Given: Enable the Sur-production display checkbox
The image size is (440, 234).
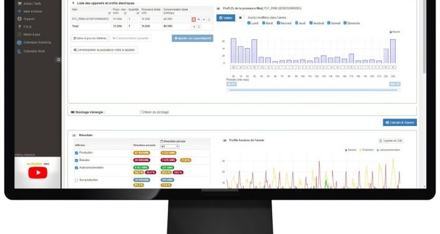Looking at the screenshot, I should coord(76,180).
